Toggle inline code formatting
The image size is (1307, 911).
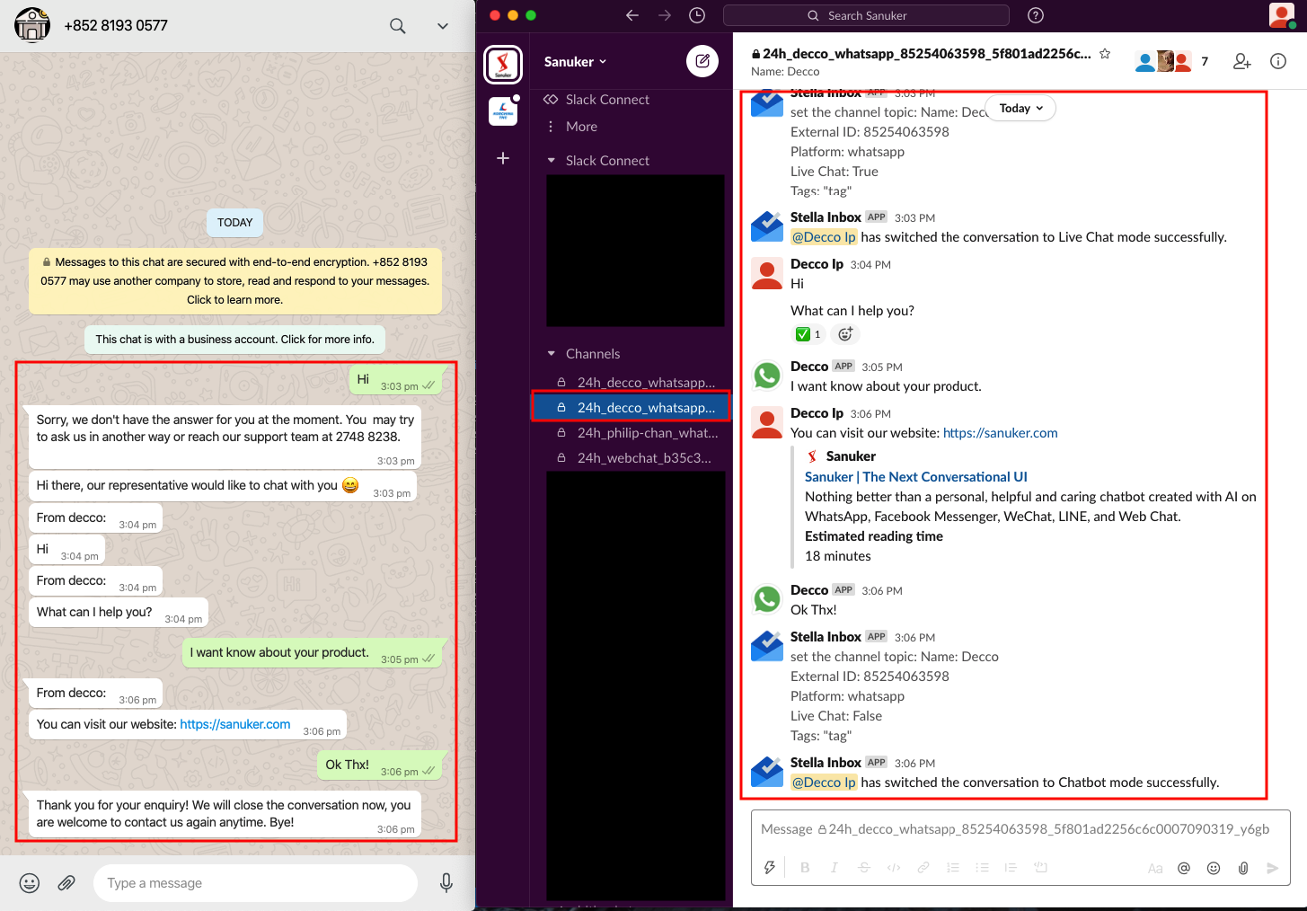[894, 868]
